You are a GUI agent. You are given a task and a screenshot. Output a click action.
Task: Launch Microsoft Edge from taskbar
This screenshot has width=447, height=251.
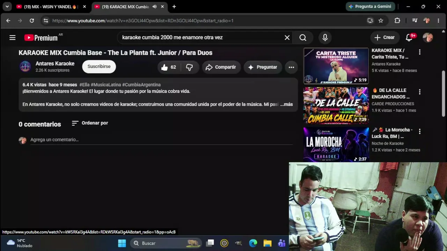[253, 243]
